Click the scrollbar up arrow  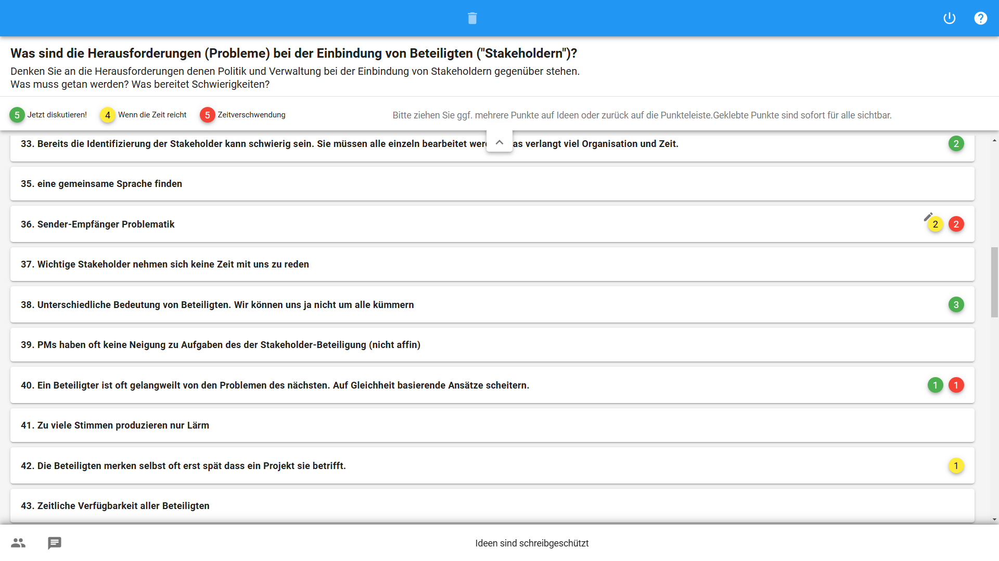tap(994, 140)
